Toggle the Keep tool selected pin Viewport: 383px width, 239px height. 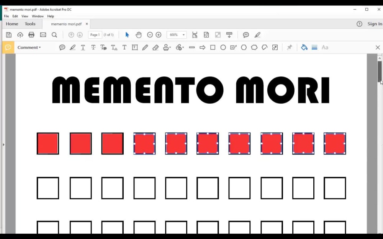(290, 47)
